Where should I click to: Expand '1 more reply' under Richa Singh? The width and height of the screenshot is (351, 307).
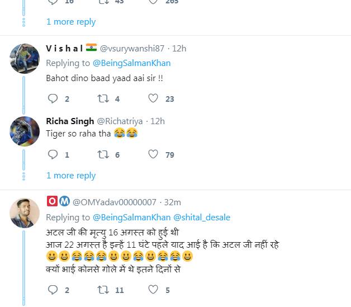click(x=71, y=176)
